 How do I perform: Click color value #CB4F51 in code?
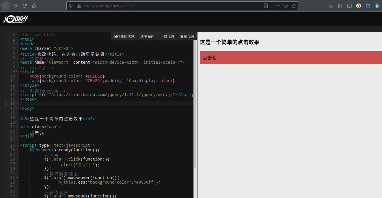94,81
